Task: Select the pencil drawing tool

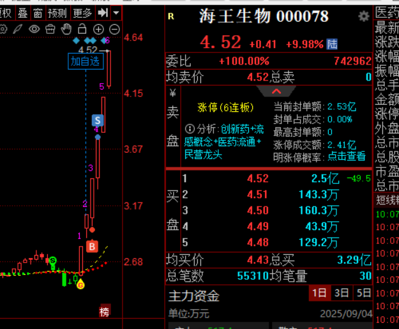Action: [18, 29]
